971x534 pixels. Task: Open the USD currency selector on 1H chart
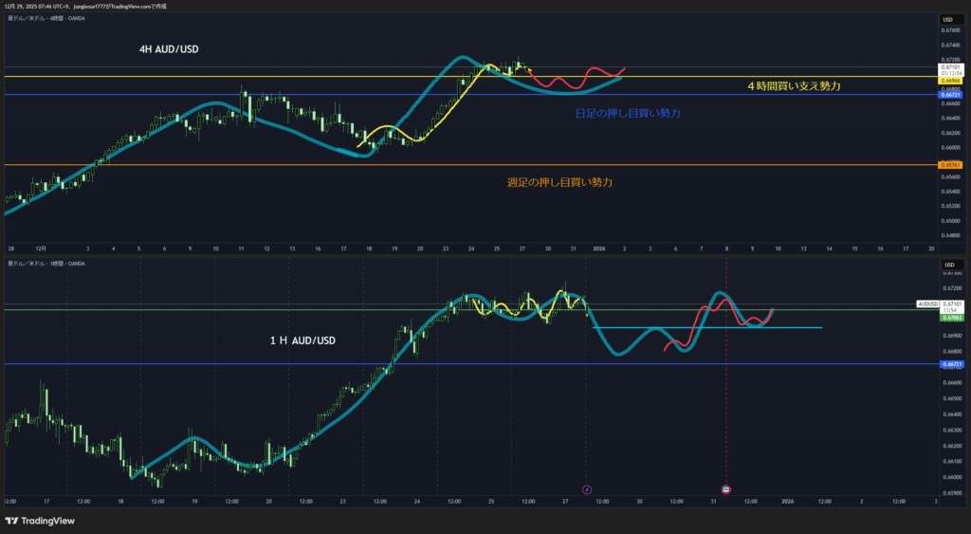(946, 263)
